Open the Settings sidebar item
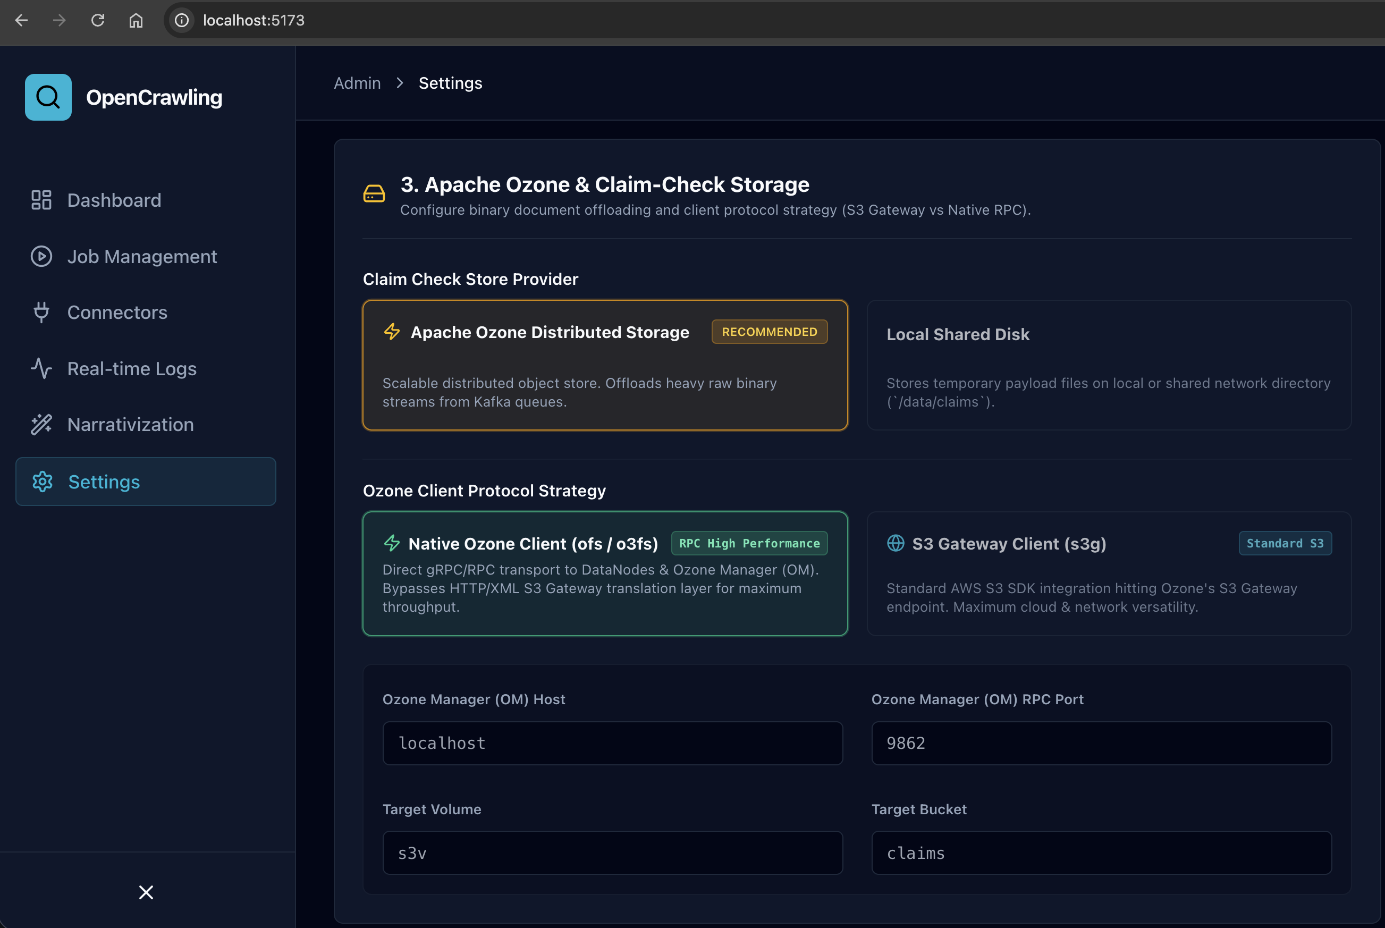 tap(146, 482)
